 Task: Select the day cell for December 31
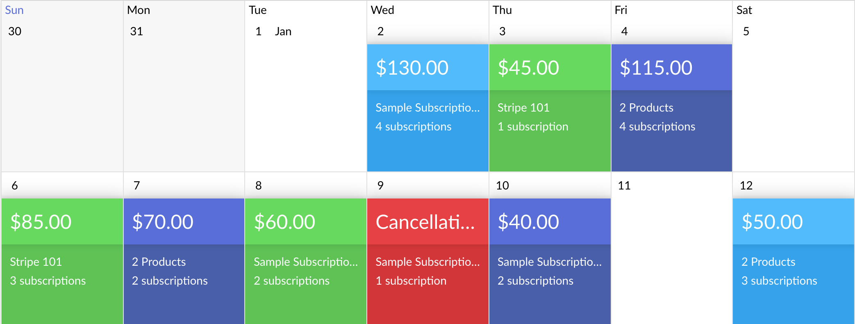pos(184,103)
